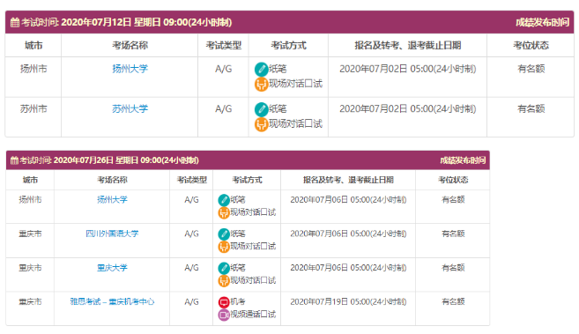Viewport: 579px width, 334px height.
Task: Open the 重庆大学 test center link
Action: (112, 268)
